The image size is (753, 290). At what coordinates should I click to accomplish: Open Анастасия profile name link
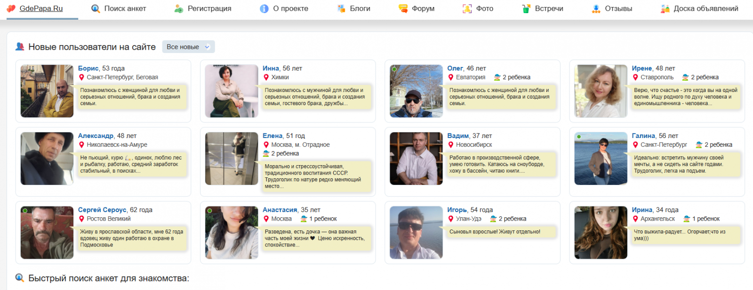tap(280, 210)
